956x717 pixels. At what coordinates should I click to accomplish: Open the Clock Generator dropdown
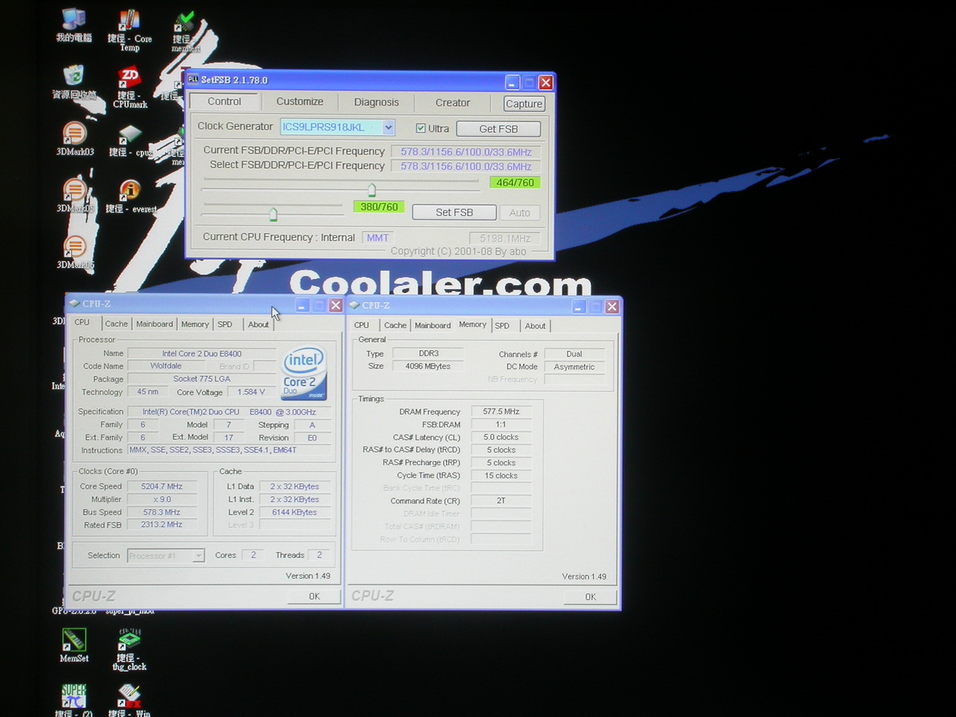point(388,128)
